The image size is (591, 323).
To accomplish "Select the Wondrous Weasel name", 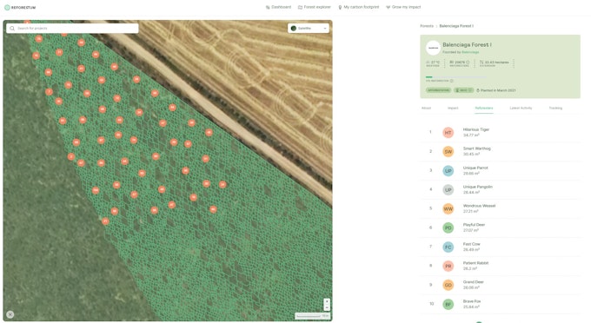I will (479, 206).
